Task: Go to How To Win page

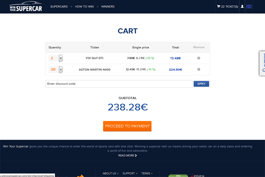Action: (x=84, y=7)
